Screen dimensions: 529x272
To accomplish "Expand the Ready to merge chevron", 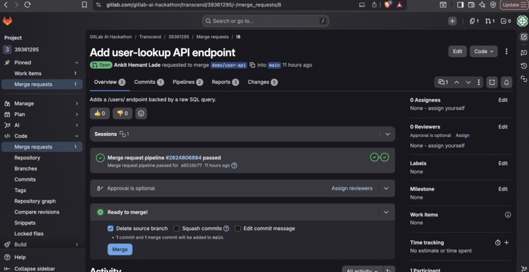I will (x=387, y=212).
